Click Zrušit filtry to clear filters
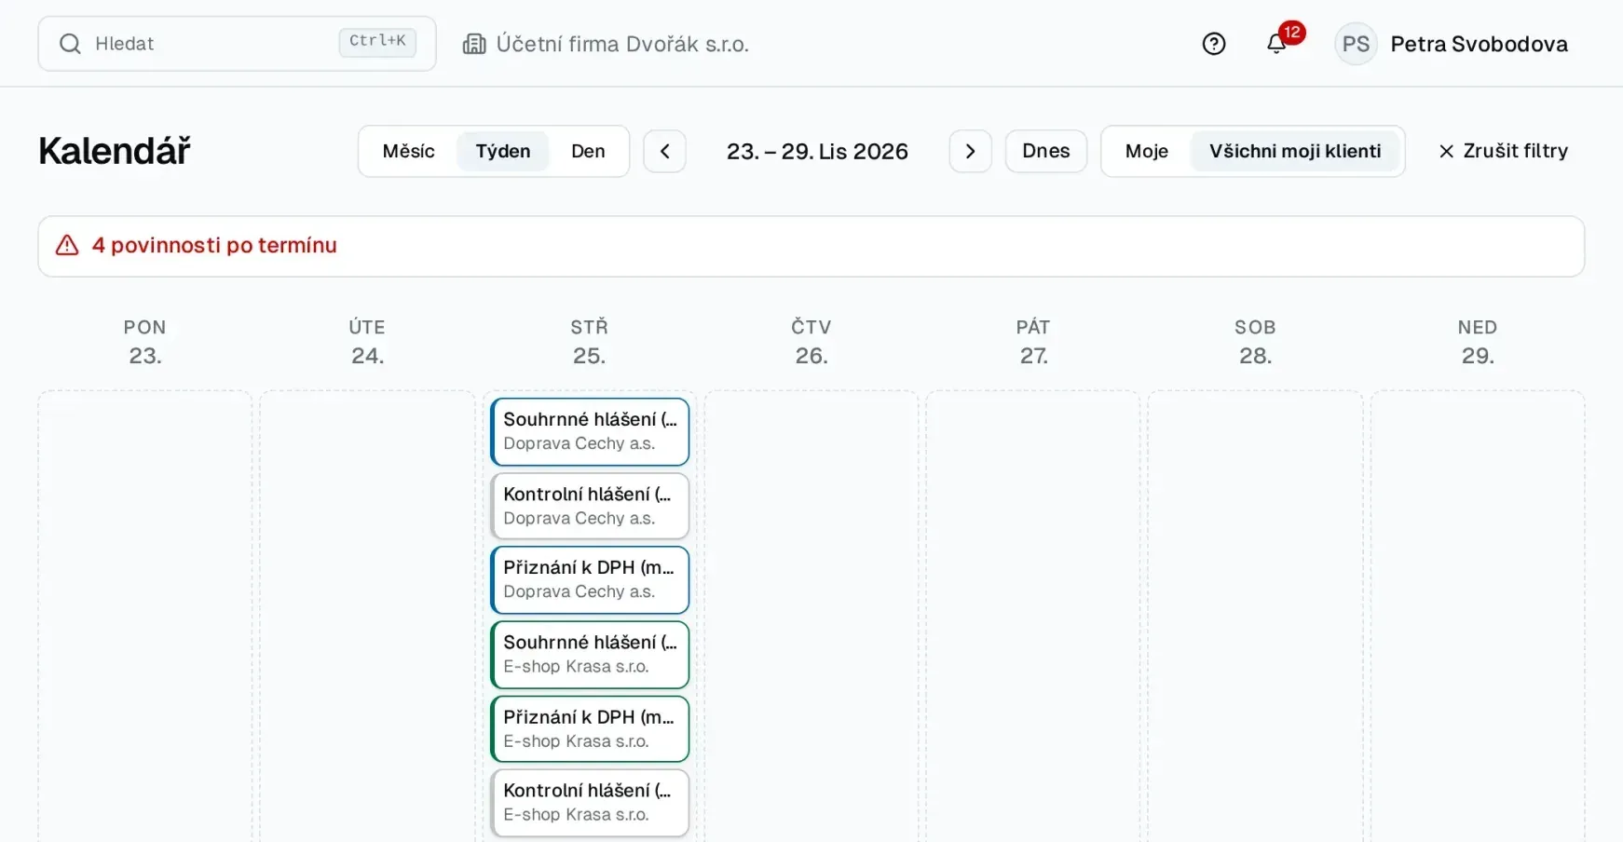Screen dimensions: 1623x842 coord(1503,151)
